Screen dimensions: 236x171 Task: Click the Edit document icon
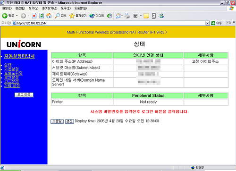point(135,16)
